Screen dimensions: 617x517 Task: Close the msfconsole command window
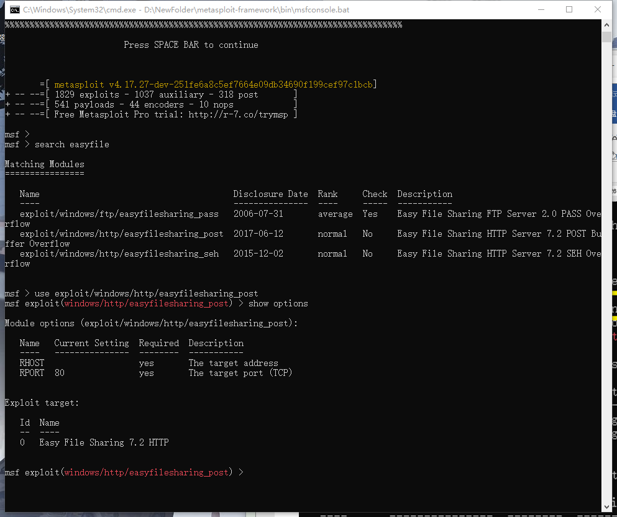point(597,9)
